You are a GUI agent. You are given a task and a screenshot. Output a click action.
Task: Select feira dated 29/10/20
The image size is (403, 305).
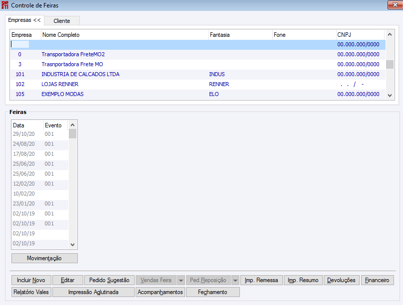40,134
